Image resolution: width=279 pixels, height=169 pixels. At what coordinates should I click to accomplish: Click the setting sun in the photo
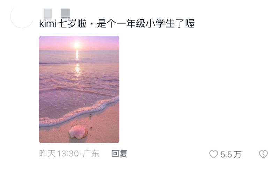(x=77, y=45)
